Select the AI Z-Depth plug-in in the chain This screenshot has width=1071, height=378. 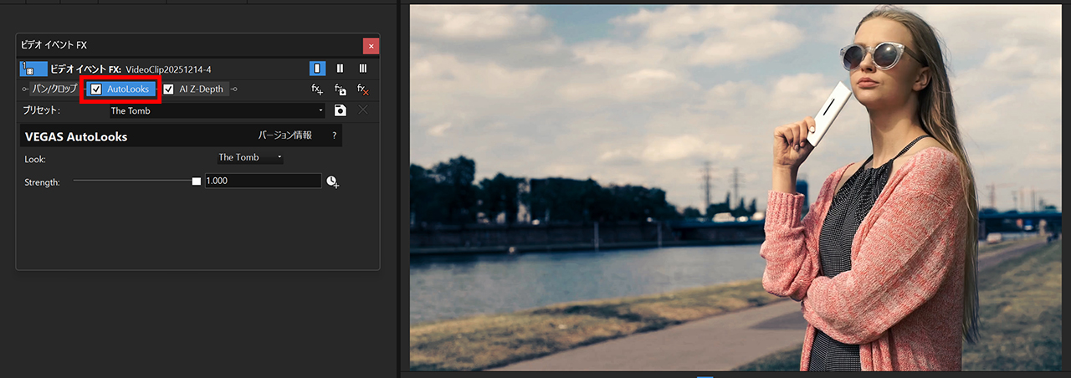pyautogui.click(x=201, y=89)
